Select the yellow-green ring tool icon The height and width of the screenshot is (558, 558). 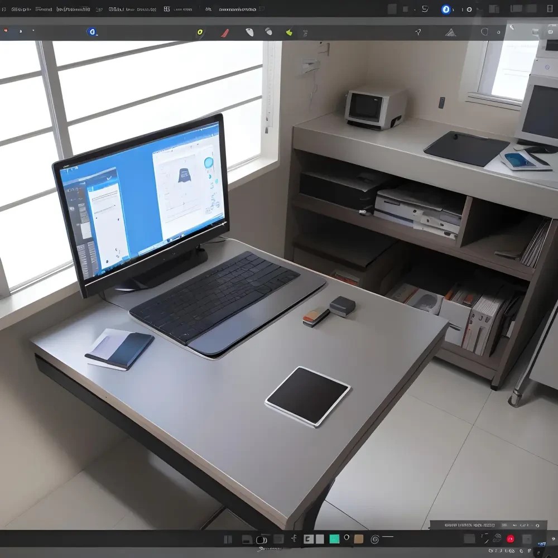pos(200,32)
